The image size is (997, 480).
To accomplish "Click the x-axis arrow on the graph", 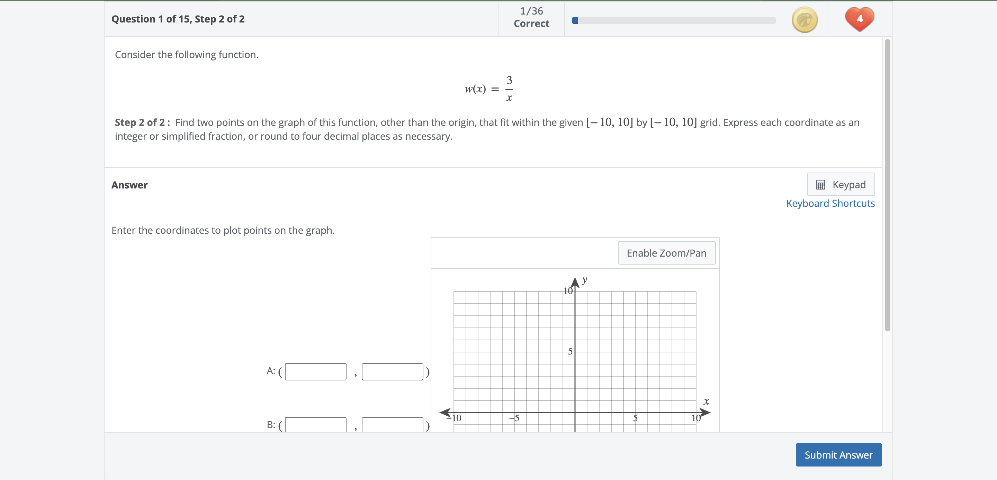I will [705, 412].
